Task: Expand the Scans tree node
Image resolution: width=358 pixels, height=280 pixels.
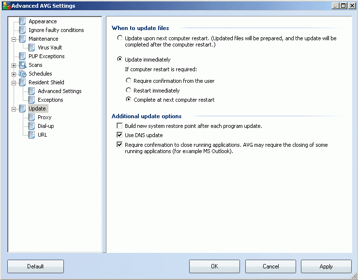Action: tap(14, 65)
